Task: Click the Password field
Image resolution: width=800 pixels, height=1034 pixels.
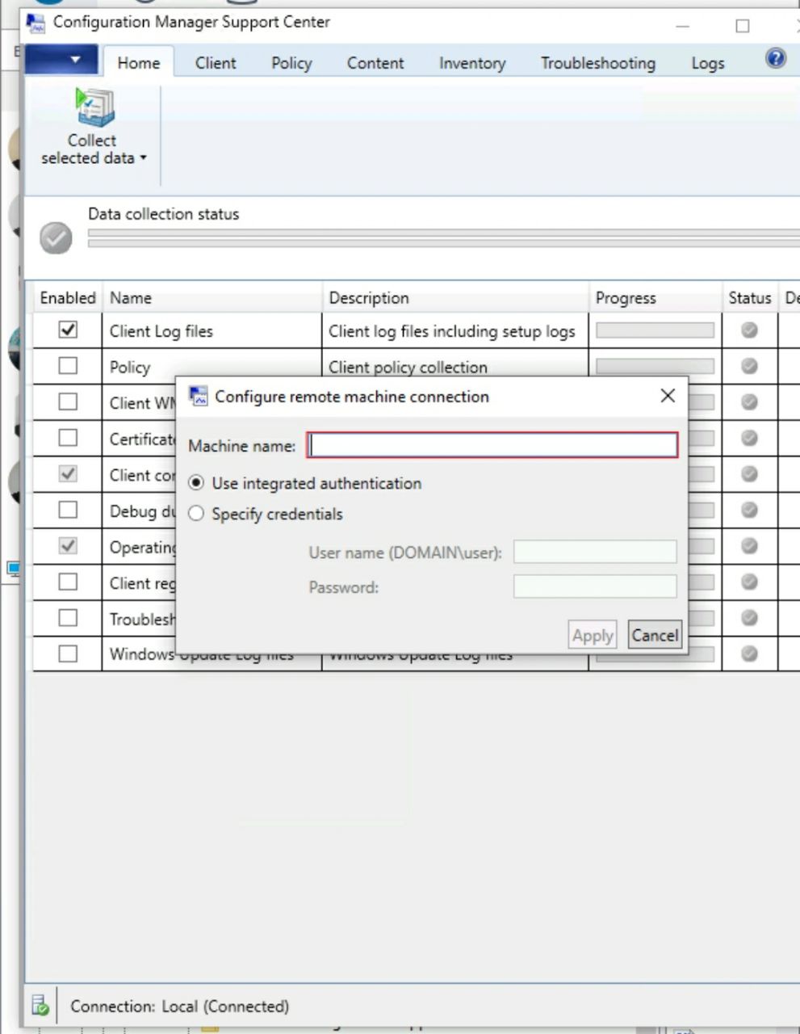Action: 595,586
